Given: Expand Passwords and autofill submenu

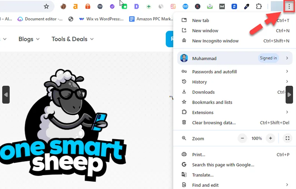Looking at the screenshot, I should click(x=235, y=72).
